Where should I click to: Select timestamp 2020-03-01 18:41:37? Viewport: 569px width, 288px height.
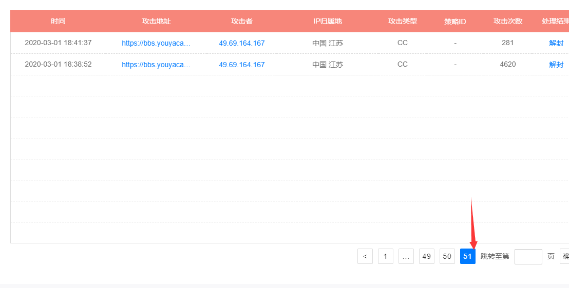pos(58,43)
